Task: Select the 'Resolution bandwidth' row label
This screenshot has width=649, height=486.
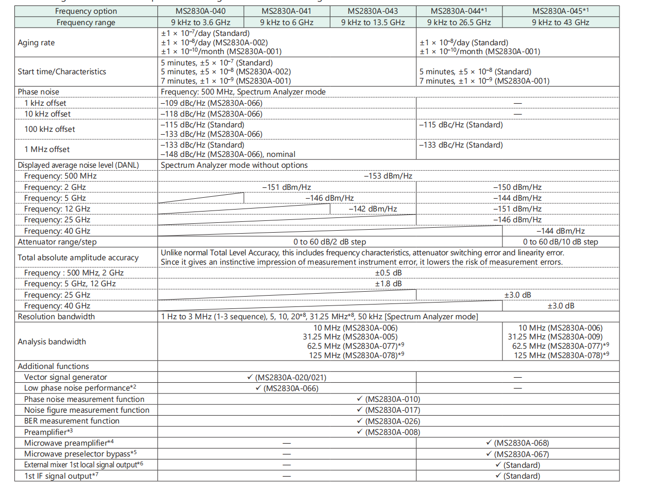Action: [56, 317]
